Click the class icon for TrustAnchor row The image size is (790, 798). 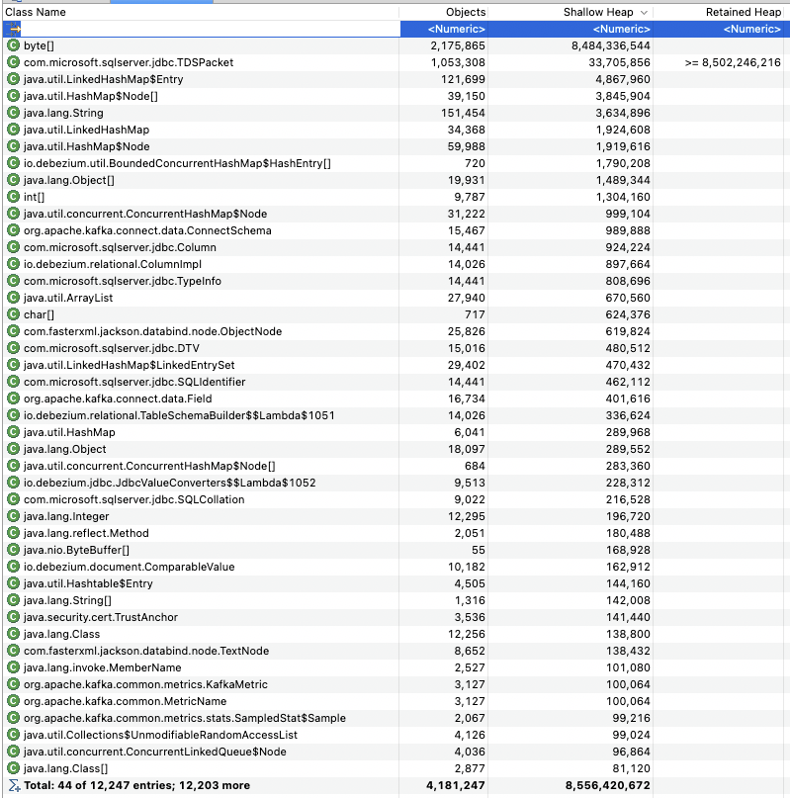coord(13,617)
